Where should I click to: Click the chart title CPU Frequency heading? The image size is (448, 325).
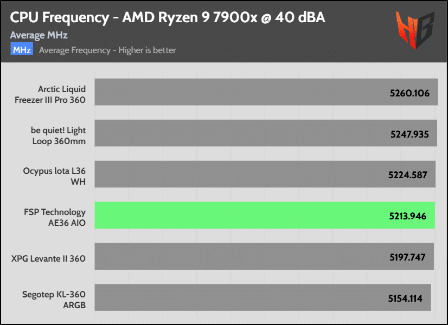click(168, 17)
